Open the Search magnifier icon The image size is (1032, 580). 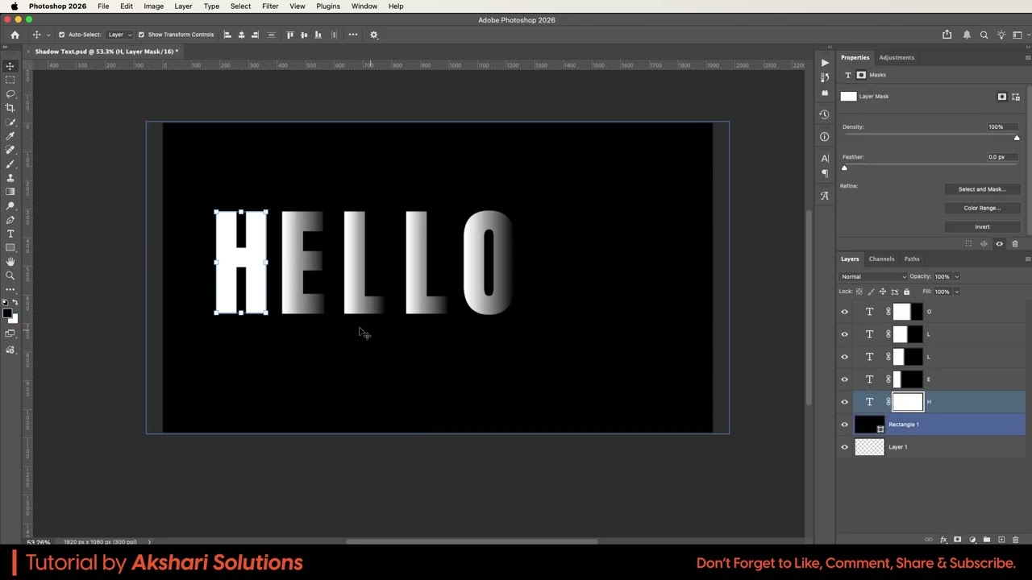tap(984, 35)
